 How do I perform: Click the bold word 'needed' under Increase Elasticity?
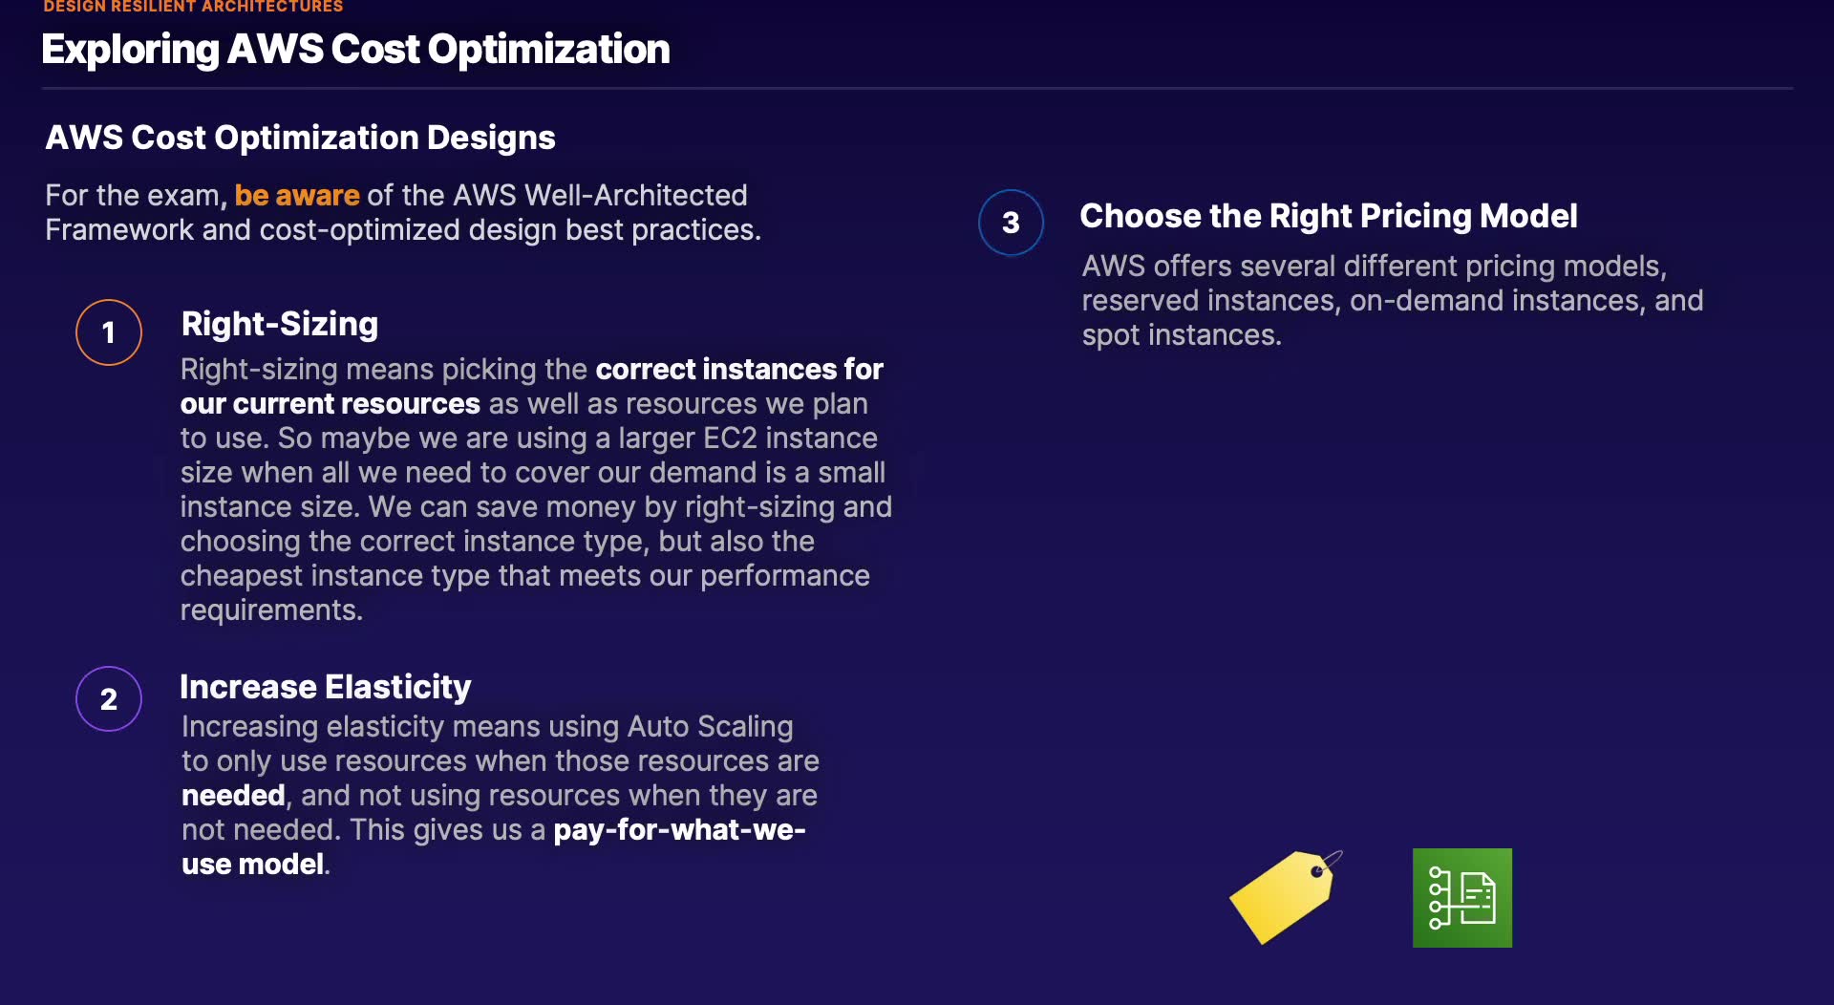pyautogui.click(x=233, y=796)
